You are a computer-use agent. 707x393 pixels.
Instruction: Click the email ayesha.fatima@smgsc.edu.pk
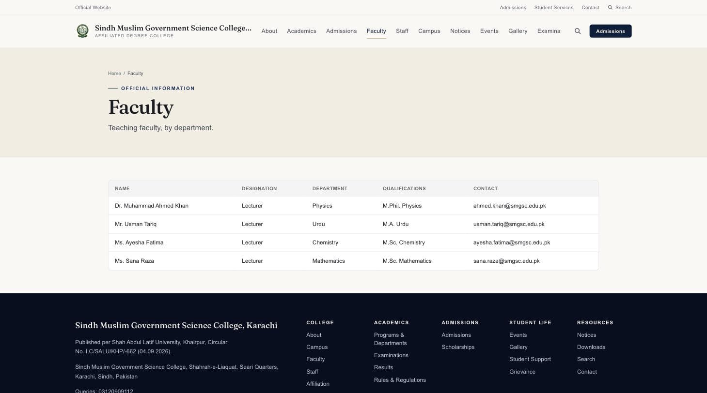click(x=512, y=242)
